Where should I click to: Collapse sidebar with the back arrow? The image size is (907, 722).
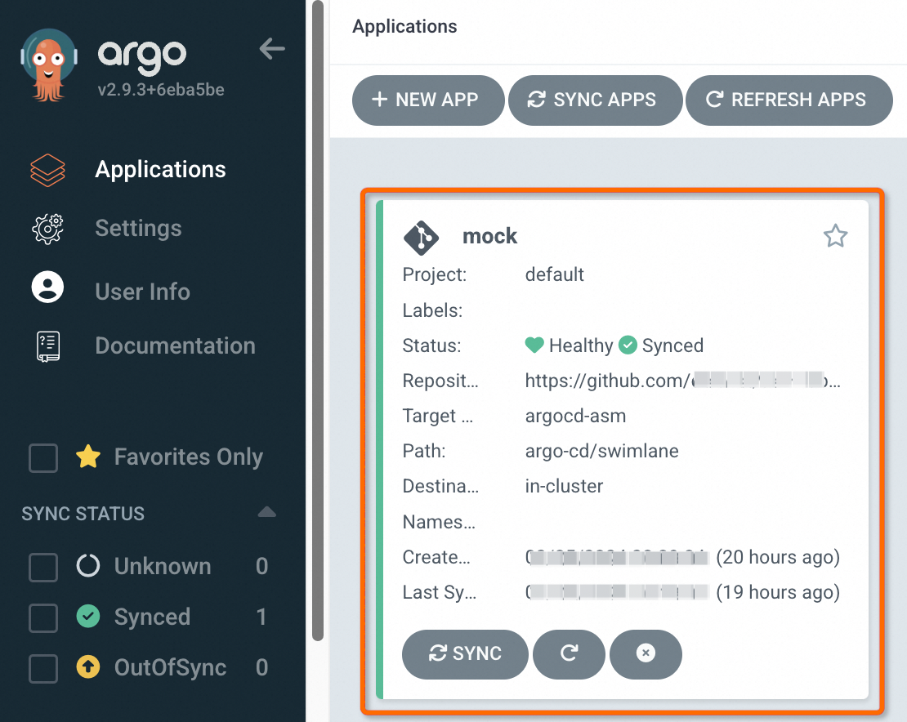coord(272,48)
